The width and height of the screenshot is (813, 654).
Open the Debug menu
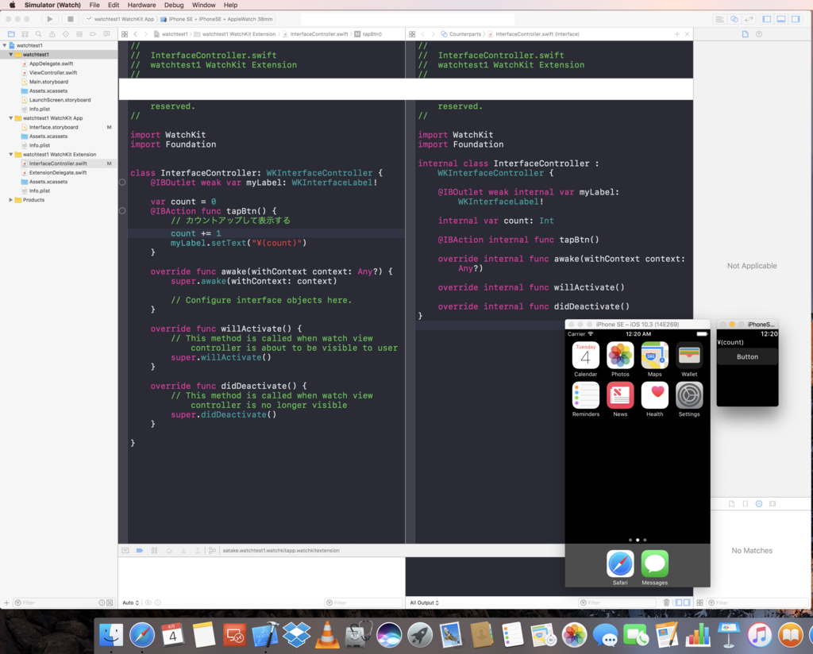tap(174, 6)
